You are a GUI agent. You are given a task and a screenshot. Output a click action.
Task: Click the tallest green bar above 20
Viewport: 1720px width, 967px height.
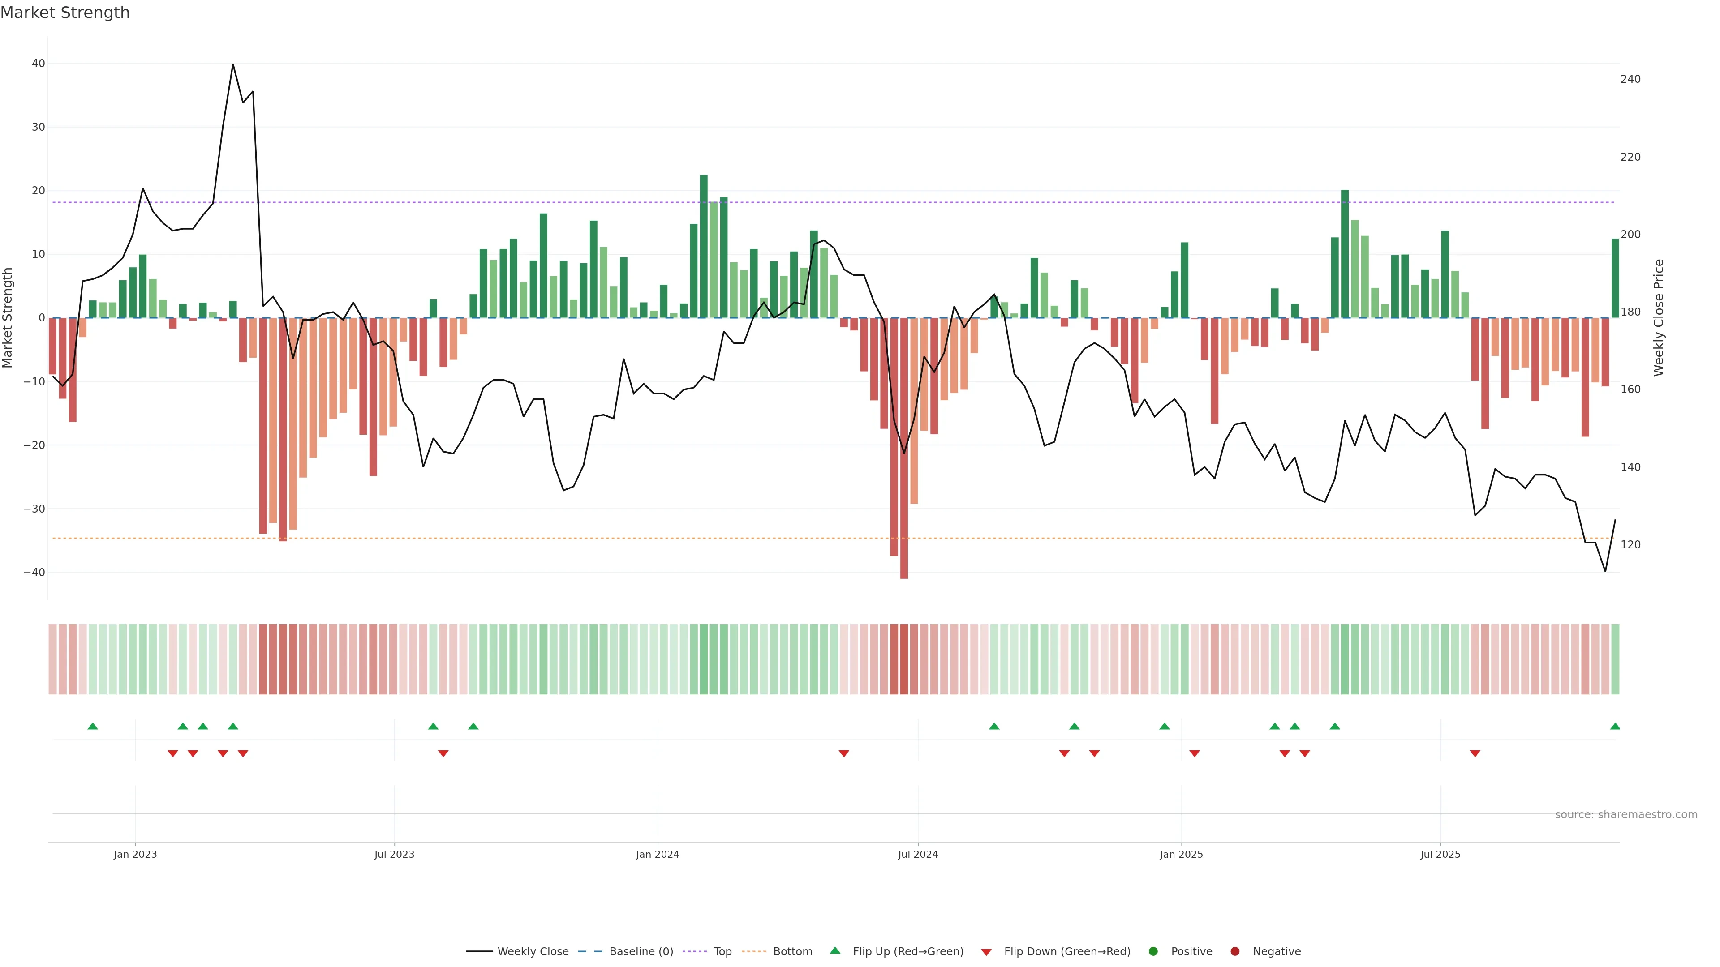pos(704,247)
